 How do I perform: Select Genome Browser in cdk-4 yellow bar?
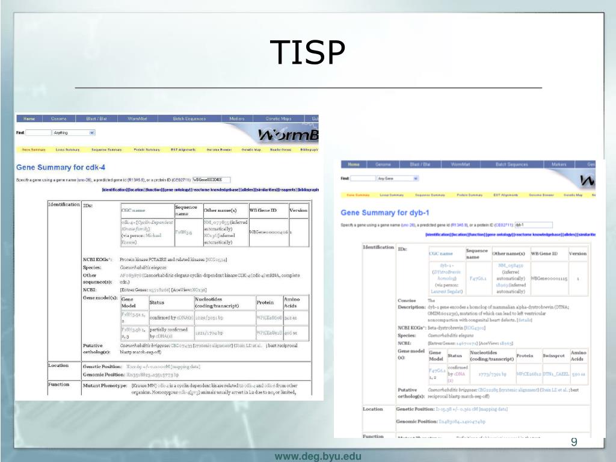219,150
